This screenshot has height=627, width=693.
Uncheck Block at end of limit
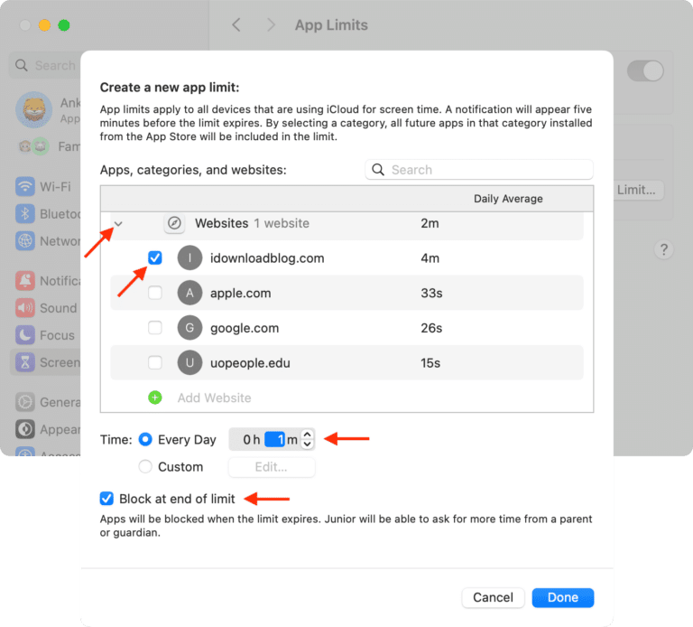pos(106,499)
